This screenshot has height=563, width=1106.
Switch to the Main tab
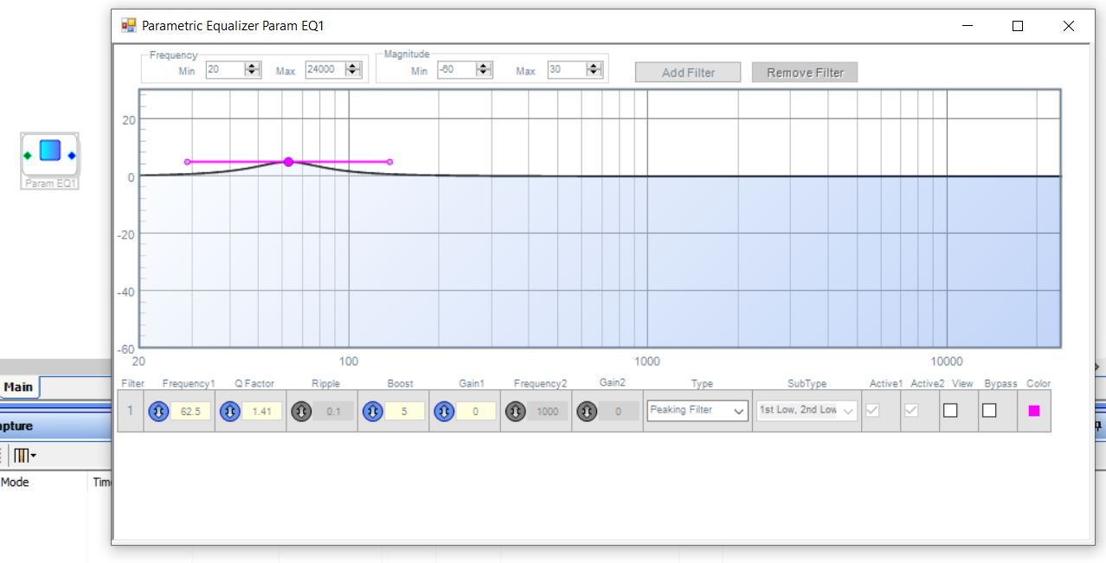[18, 387]
